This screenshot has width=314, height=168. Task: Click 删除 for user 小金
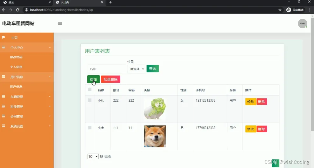tap(262, 129)
